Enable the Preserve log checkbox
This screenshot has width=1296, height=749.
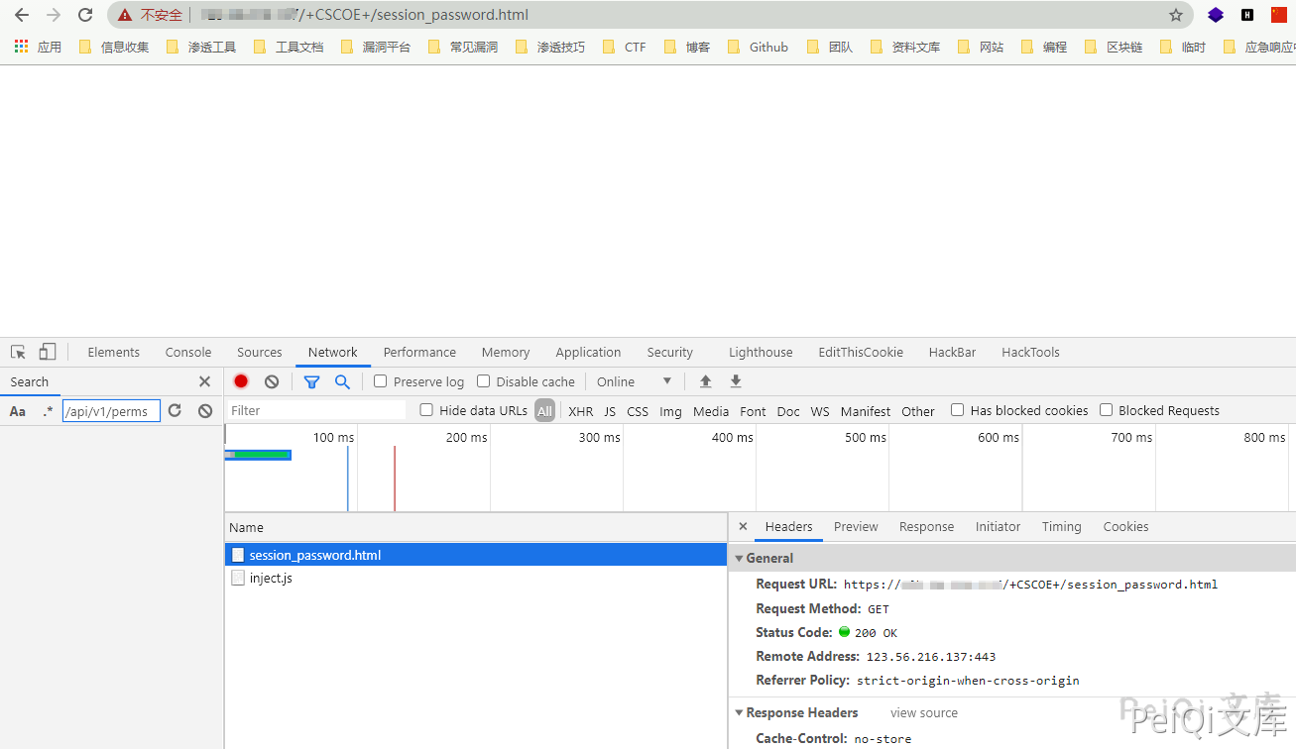point(380,381)
